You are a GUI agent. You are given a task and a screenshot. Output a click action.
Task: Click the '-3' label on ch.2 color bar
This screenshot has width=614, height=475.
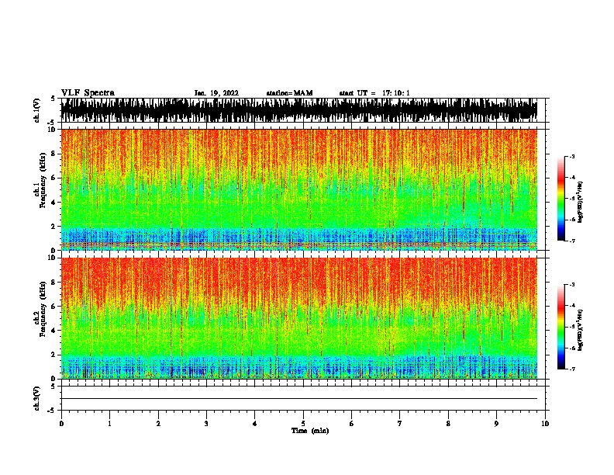point(572,285)
